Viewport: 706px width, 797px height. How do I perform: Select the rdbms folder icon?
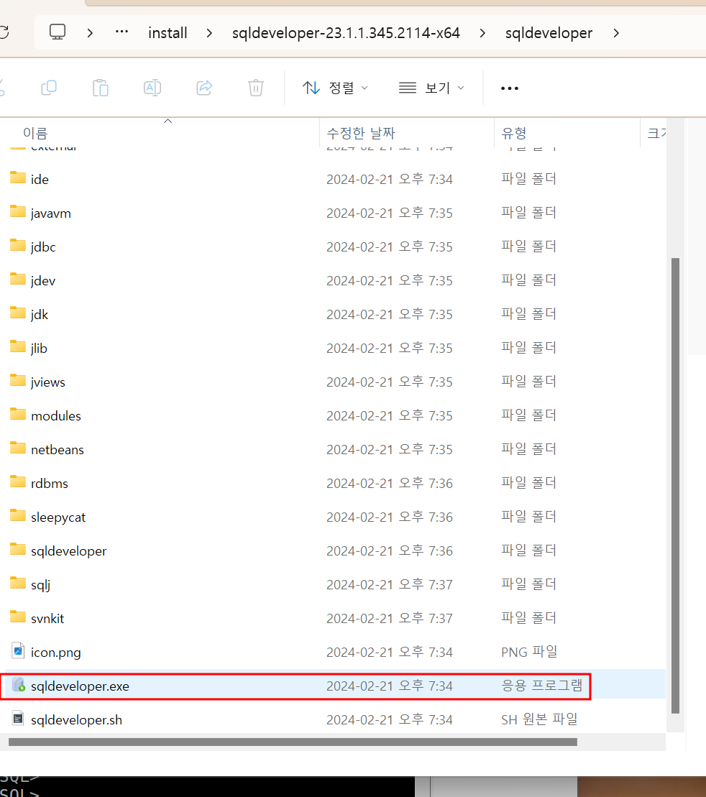click(x=18, y=482)
